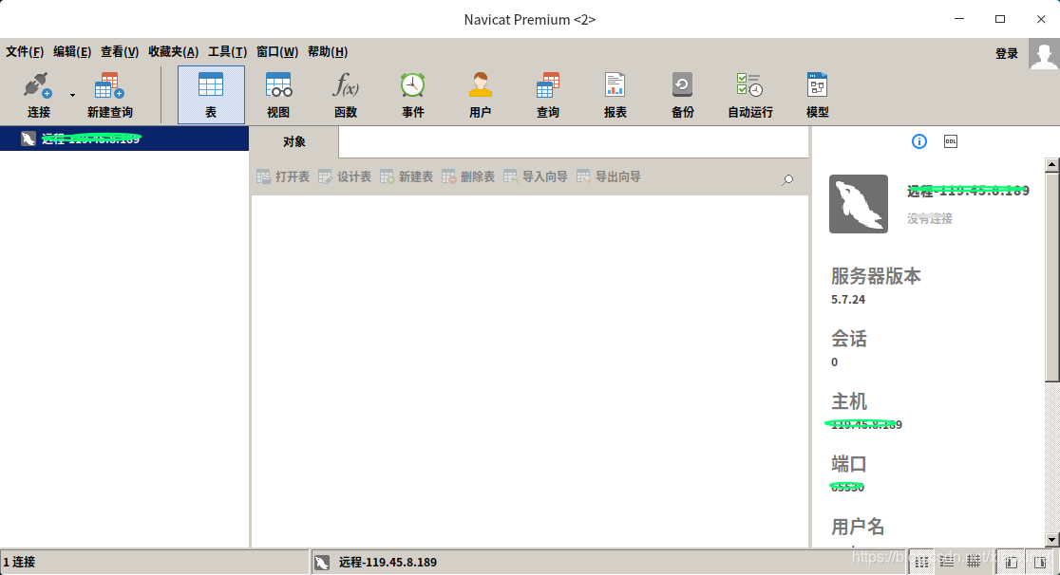Image resolution: width=1060 pixels, height=575 pixels.
Task: Click the 新建表 (New Table) button
Action: (x=407, y=177)
